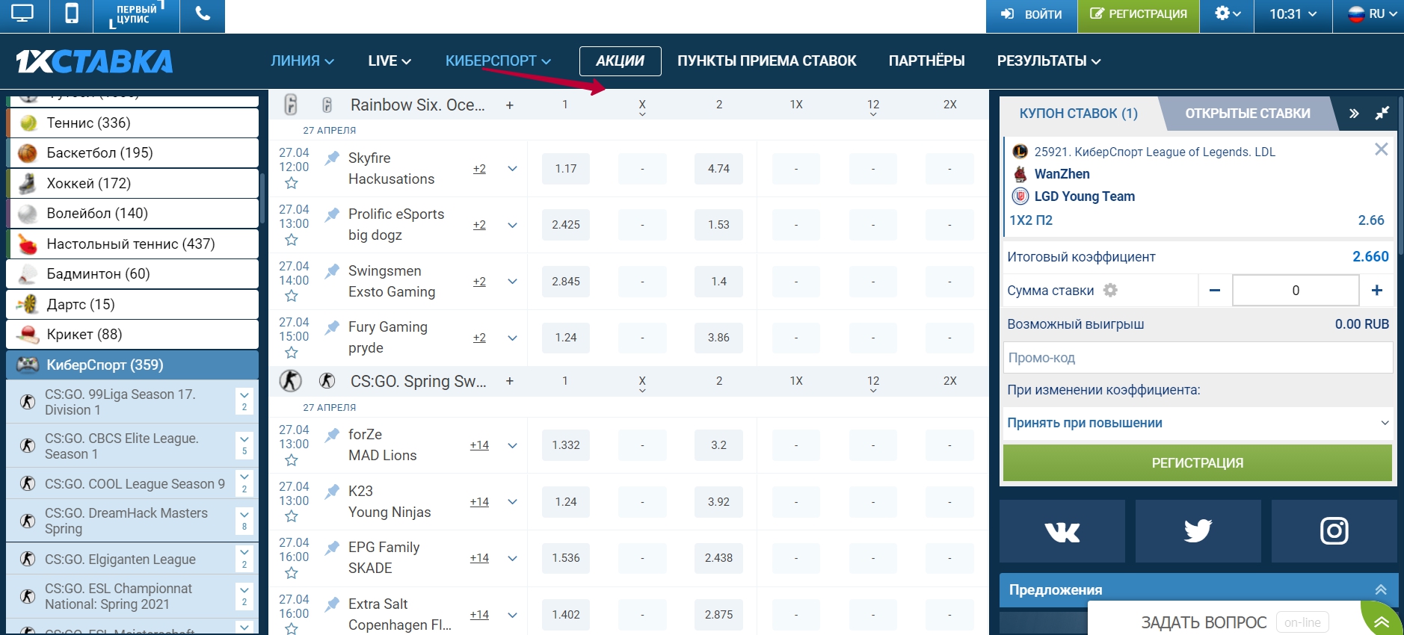1404x635 pixels.
Task: Pin the forZe vs MAD Lions match
Action: pos(332,435)
